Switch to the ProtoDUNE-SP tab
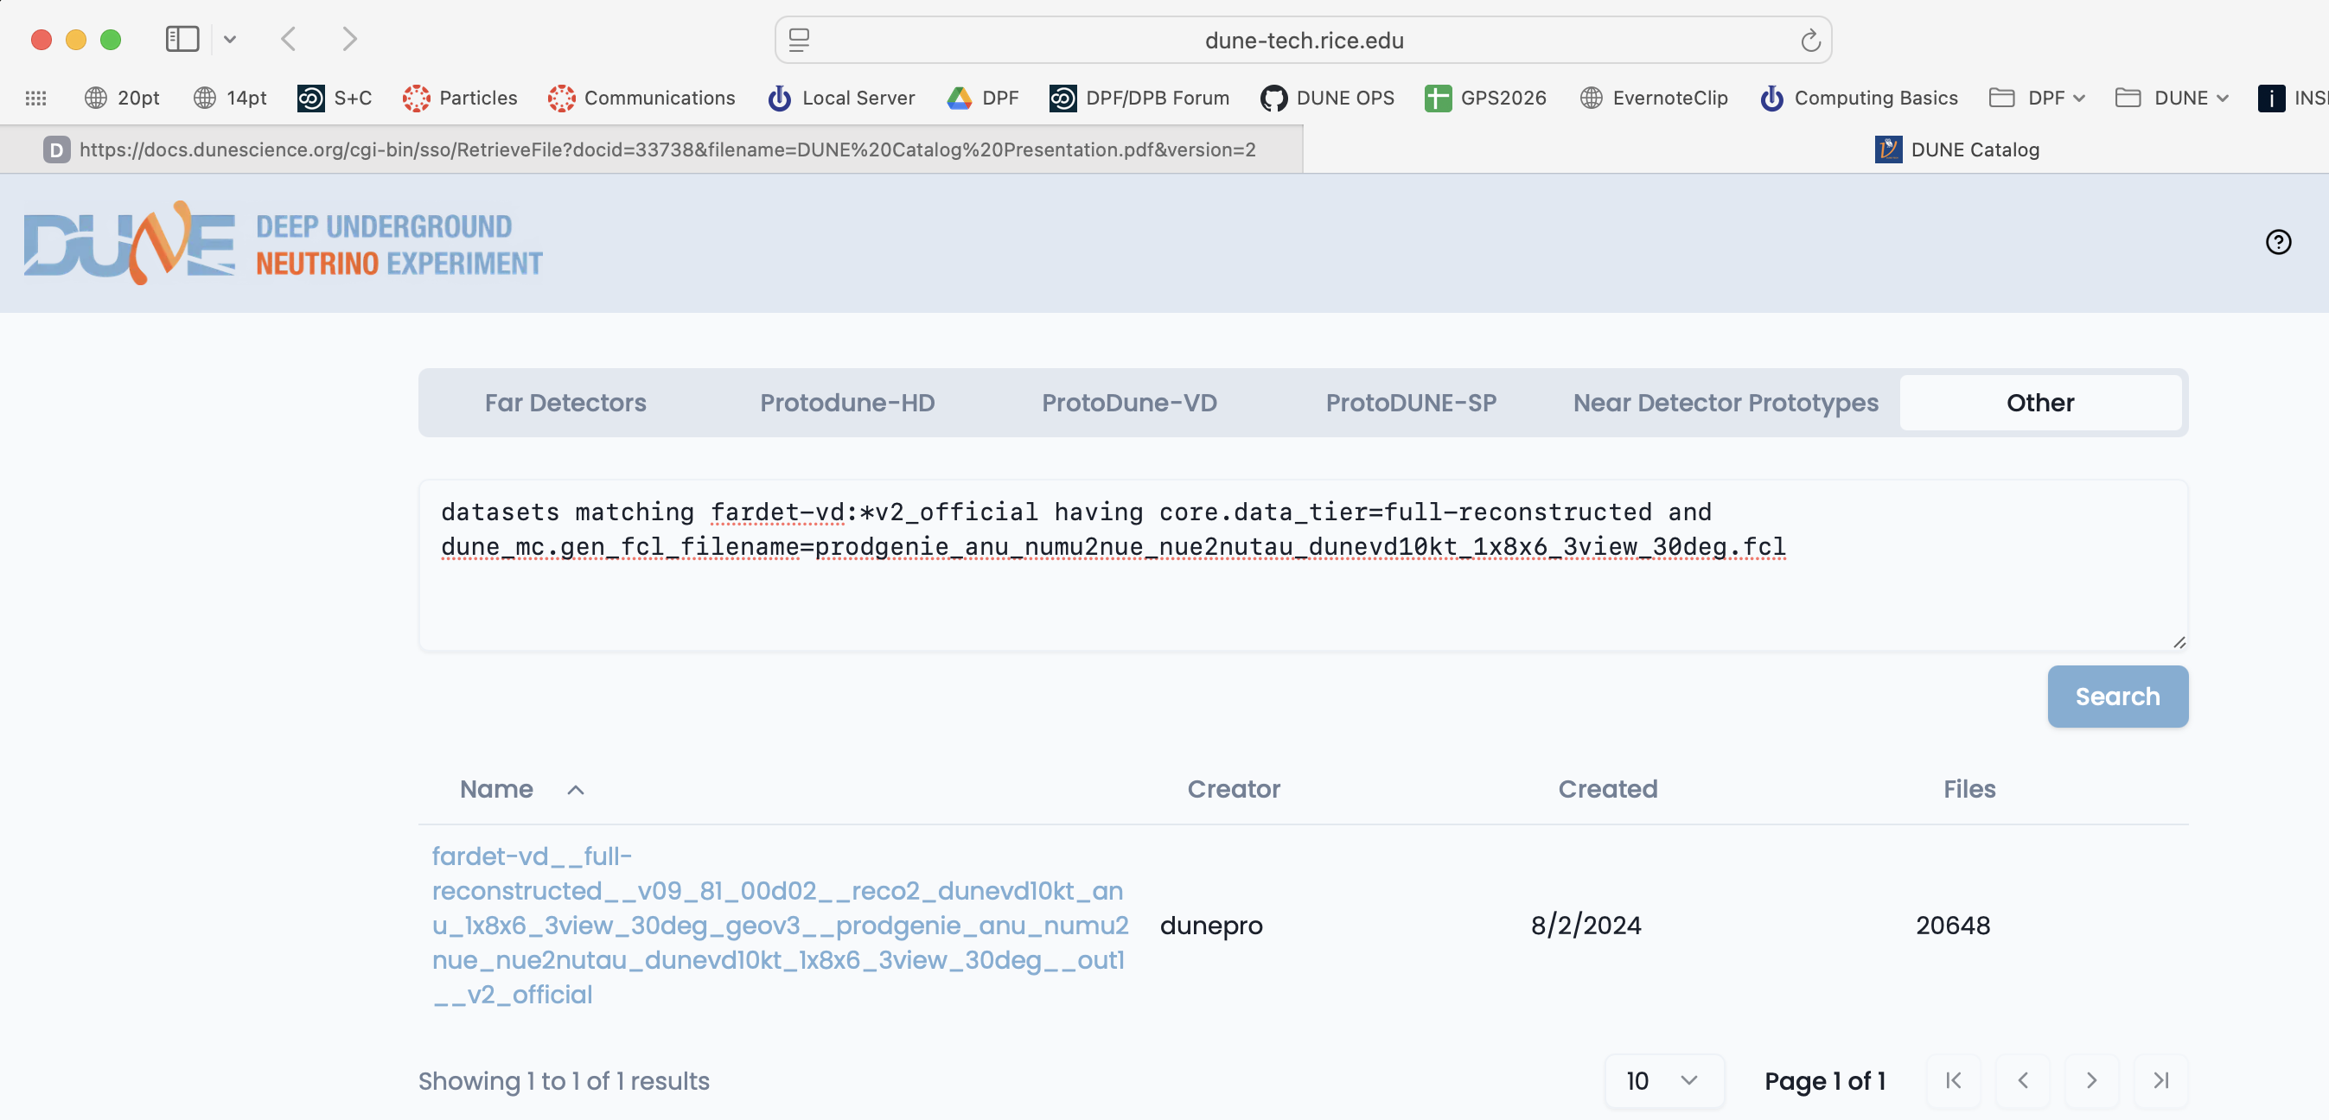Viewport: 2329px width, 1120px height. [x=1412, y=402]
